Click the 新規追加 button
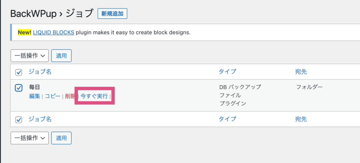360x163 pixels. [112, 14]
